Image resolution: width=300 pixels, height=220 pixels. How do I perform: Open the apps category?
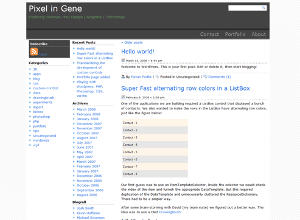point(37,74)
